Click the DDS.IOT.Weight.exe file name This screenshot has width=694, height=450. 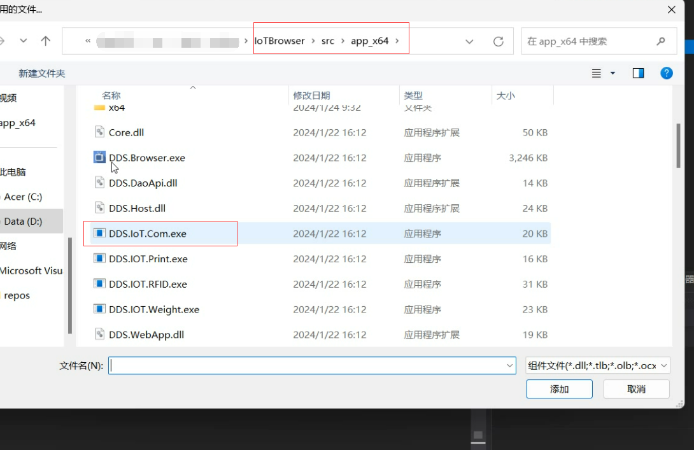coord(154,309)
